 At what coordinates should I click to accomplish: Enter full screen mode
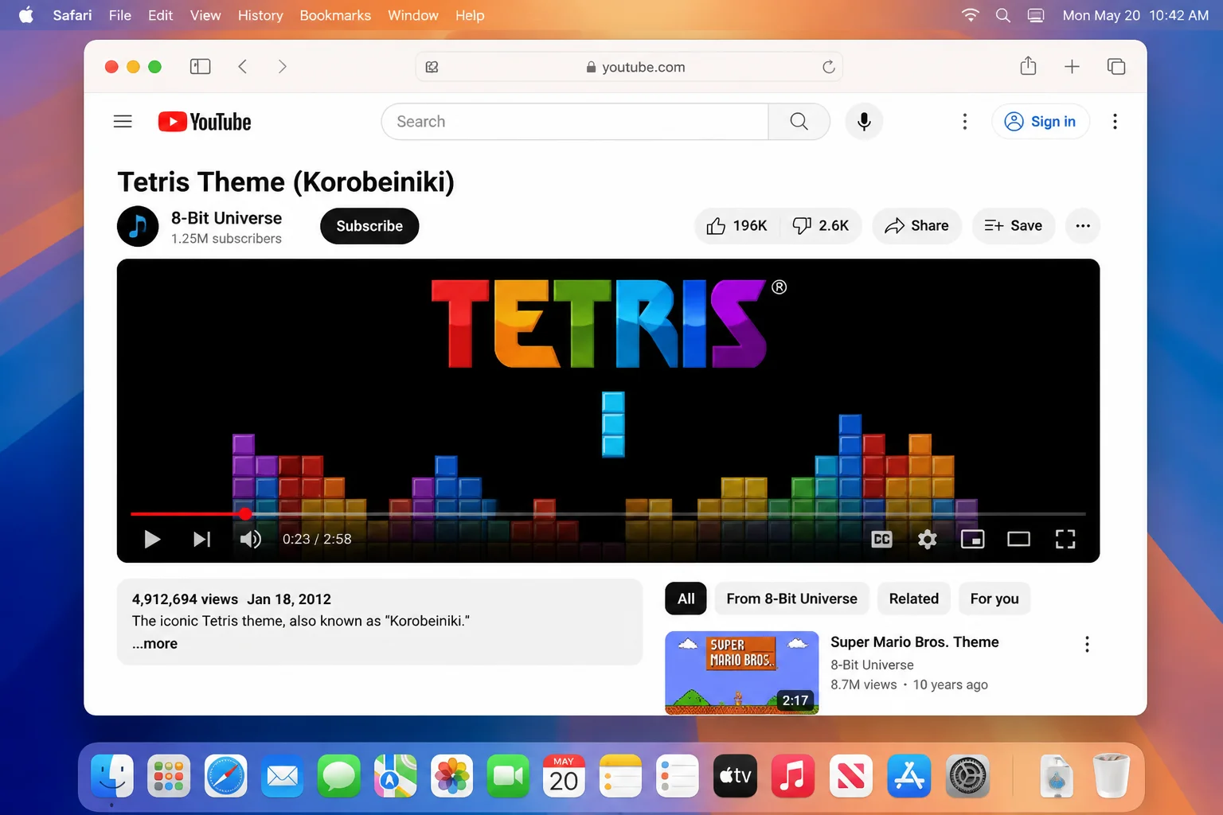(x=1065, y=540)
